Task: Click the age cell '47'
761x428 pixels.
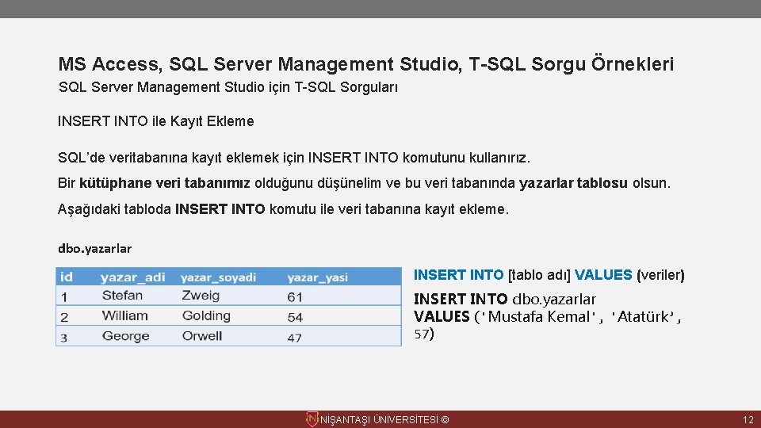Action: pos(295,338)
